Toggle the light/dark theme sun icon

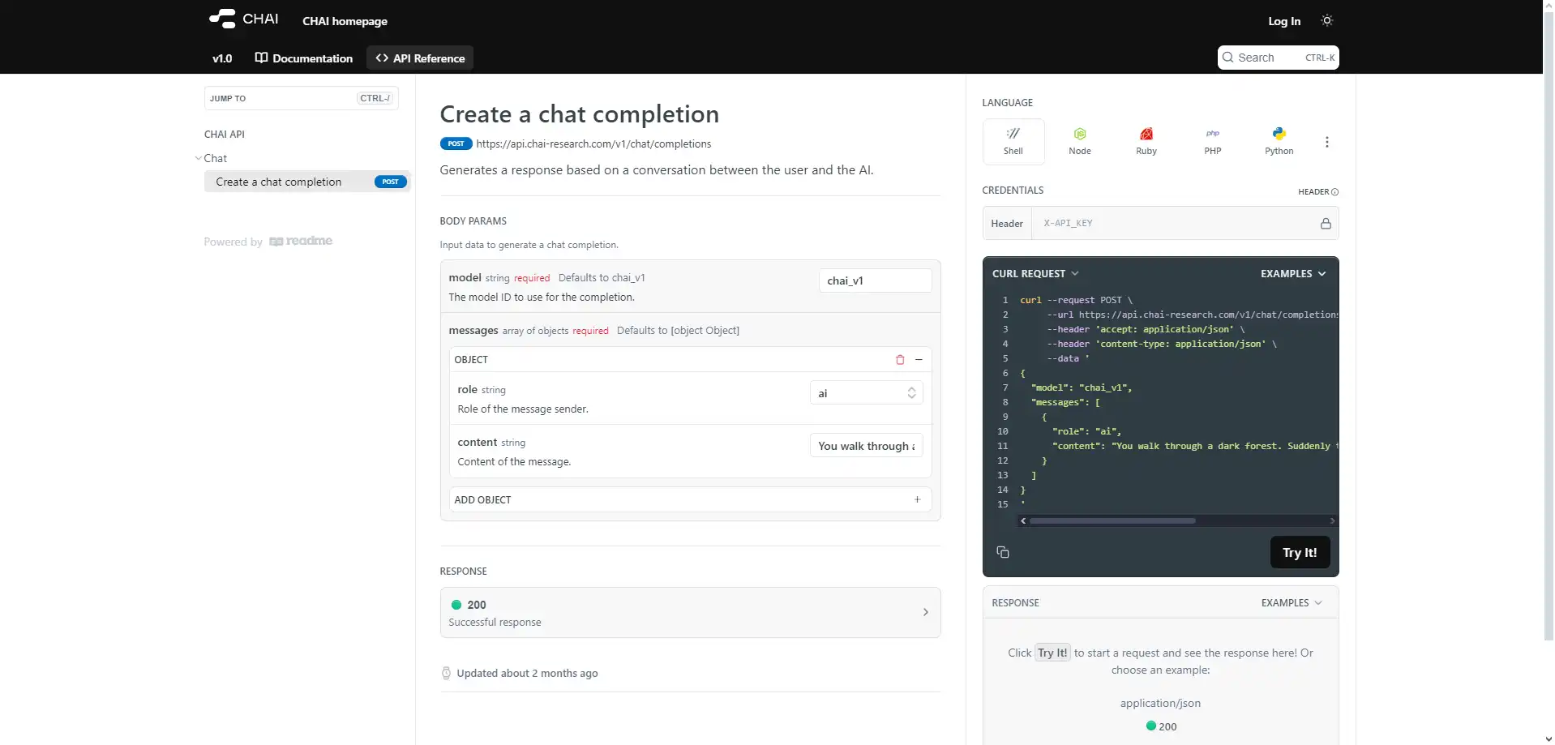coord(1327,20)
